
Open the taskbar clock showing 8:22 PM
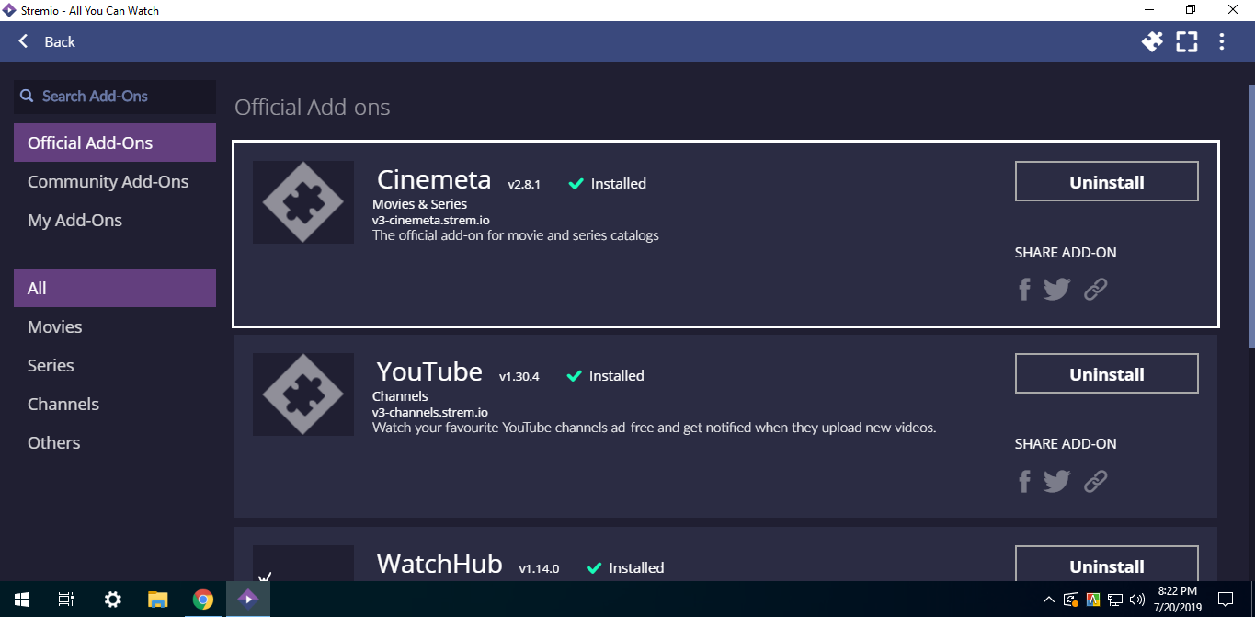tap(1179, 600)
